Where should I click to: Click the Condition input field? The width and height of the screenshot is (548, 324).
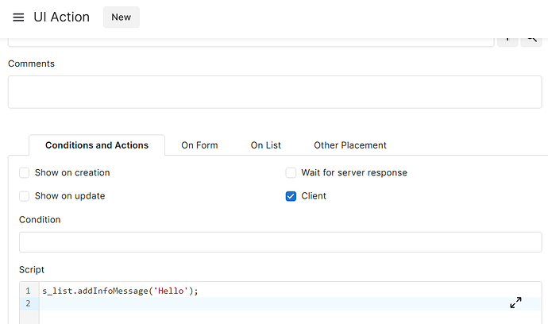(x=280, y=242)
